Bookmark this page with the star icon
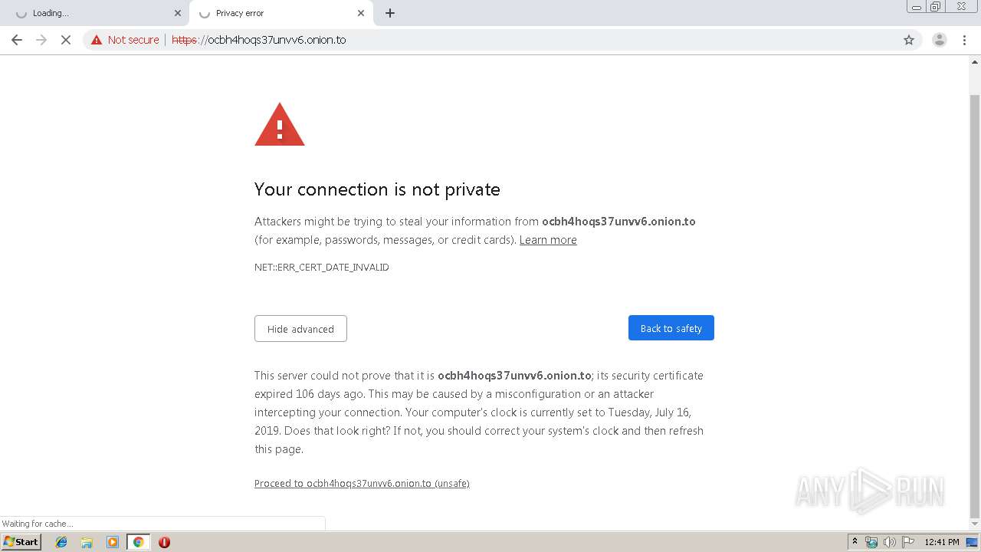The width and height of the screenshot is (981, 552). click(x=909, y=40)
